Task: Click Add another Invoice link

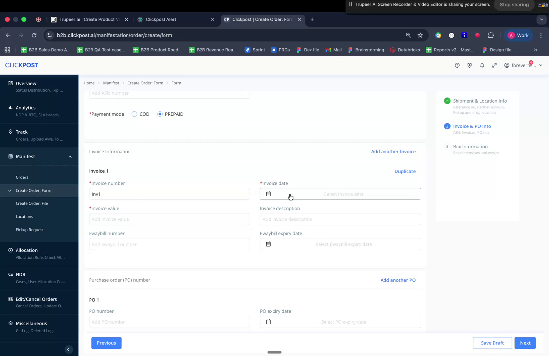Action: pyautogui.click(x=393, y=151)
